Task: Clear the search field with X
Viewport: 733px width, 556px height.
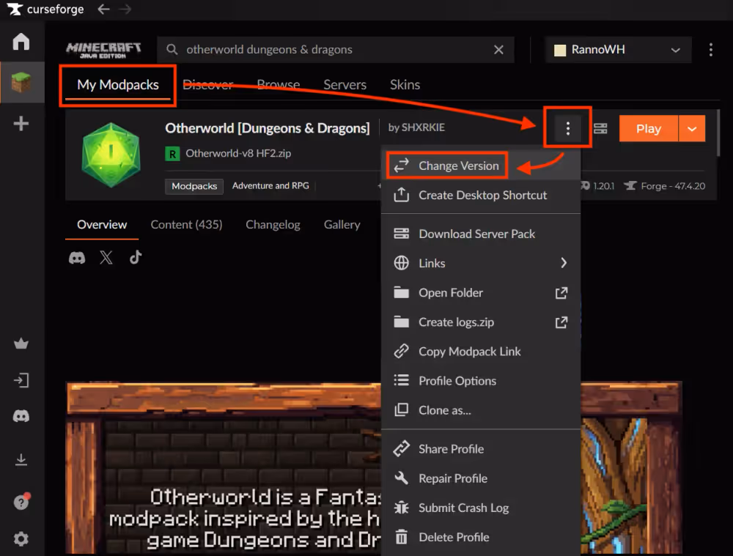Action: pyautogui.click(x=498, y=50)
